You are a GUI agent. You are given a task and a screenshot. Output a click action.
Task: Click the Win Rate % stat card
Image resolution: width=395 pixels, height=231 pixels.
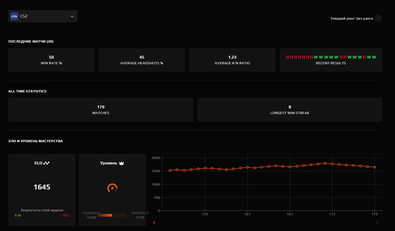[51, 60]
